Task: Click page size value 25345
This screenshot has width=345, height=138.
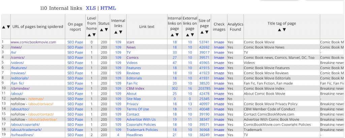Action: [205, 99]
